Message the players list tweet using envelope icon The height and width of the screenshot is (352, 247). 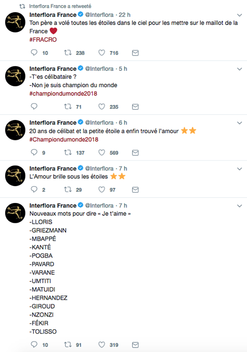tap(135, 345)
